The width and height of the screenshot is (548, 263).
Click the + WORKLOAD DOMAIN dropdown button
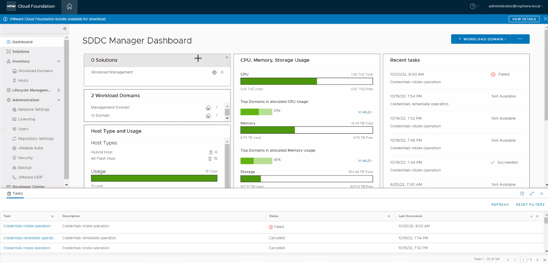pos(481,39)
